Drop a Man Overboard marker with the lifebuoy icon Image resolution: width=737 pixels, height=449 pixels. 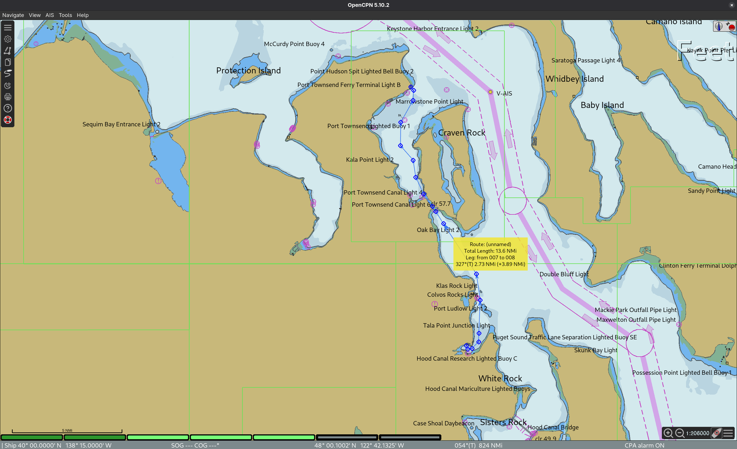pos(8,120)
